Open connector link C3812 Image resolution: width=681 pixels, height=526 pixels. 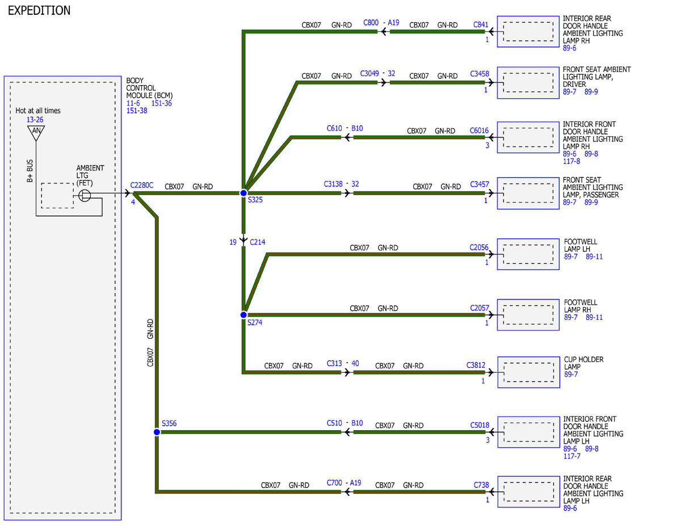point(476,365)
